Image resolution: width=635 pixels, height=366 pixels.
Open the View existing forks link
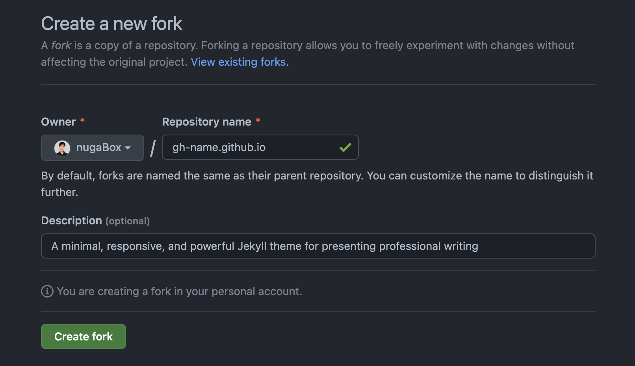(240, 62)
